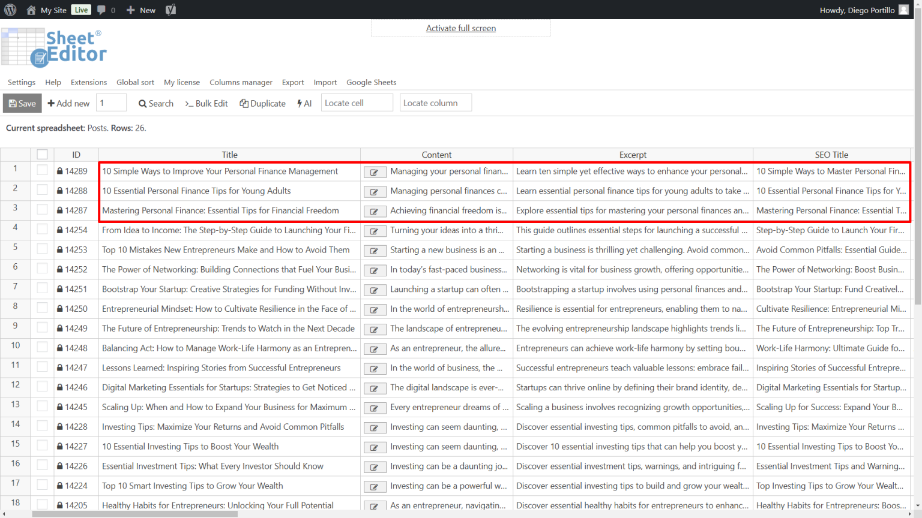Activate full screen mode

click(461, 28)
